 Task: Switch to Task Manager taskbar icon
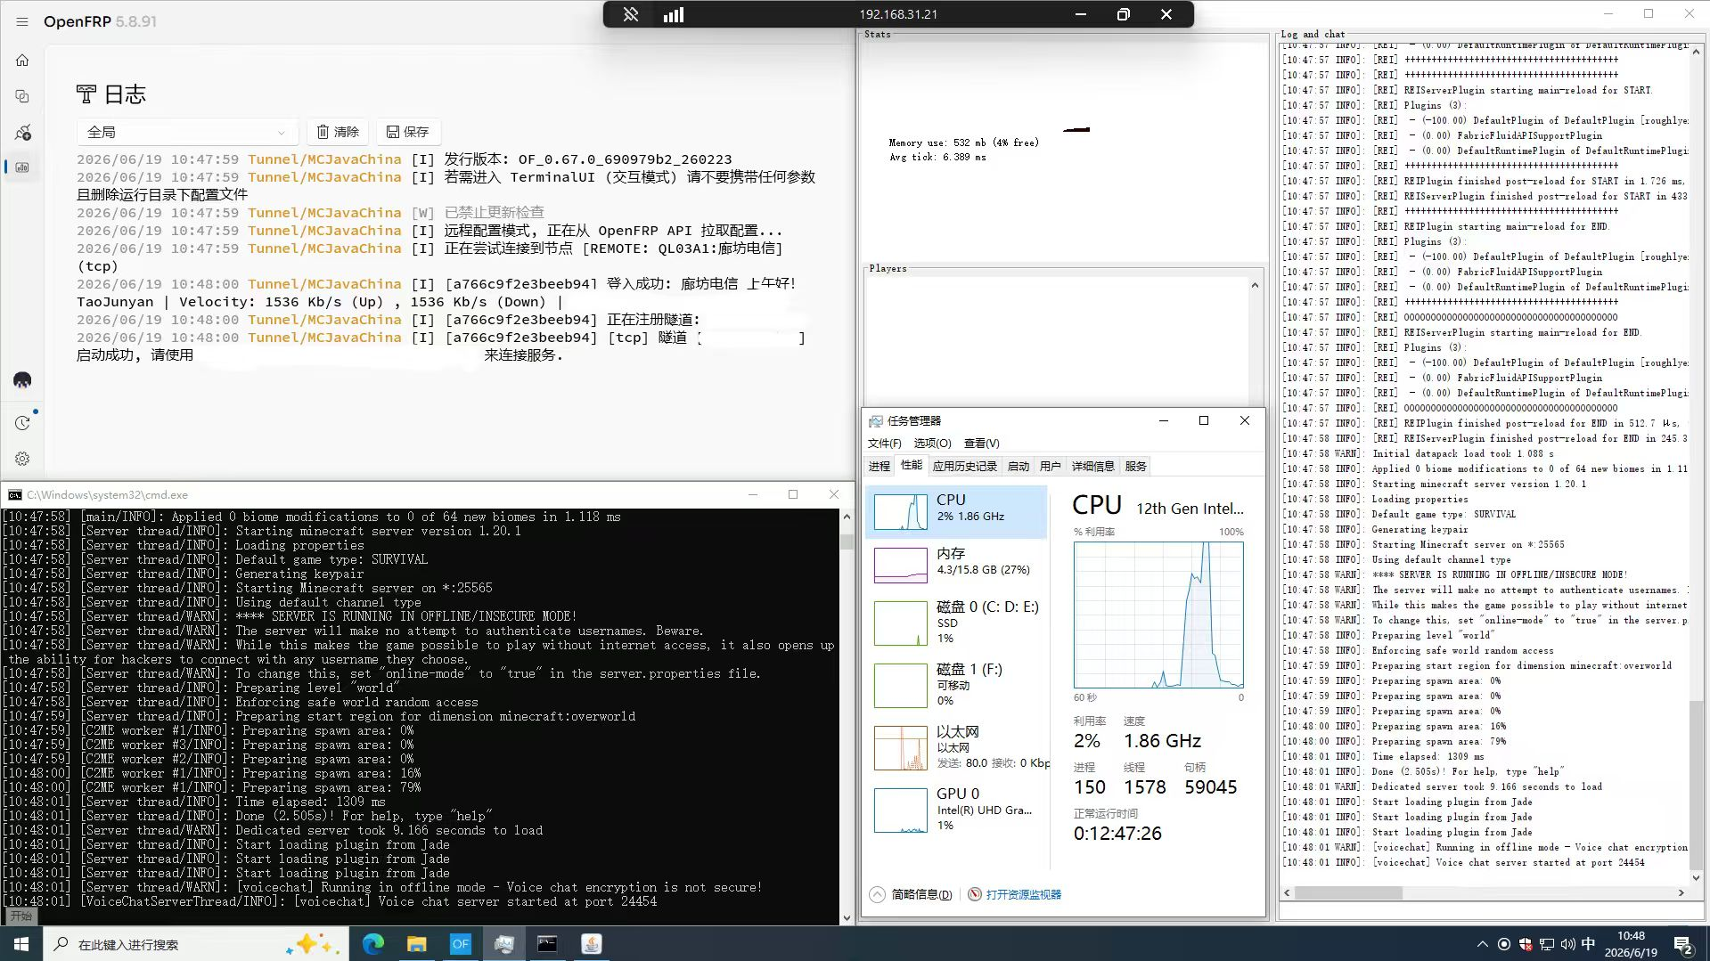(504, 944)
